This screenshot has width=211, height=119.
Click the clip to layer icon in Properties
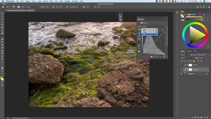151,57
